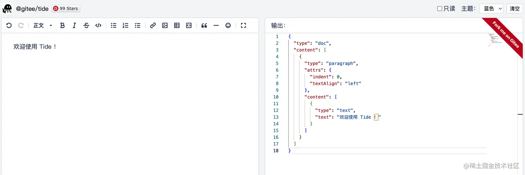
Task: Insert a hyperlink with the link icon
Action: tap(153, 25)
